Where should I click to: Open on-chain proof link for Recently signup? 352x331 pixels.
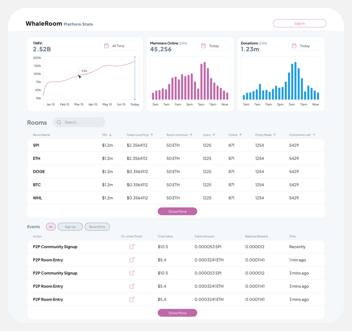[132, 247]
